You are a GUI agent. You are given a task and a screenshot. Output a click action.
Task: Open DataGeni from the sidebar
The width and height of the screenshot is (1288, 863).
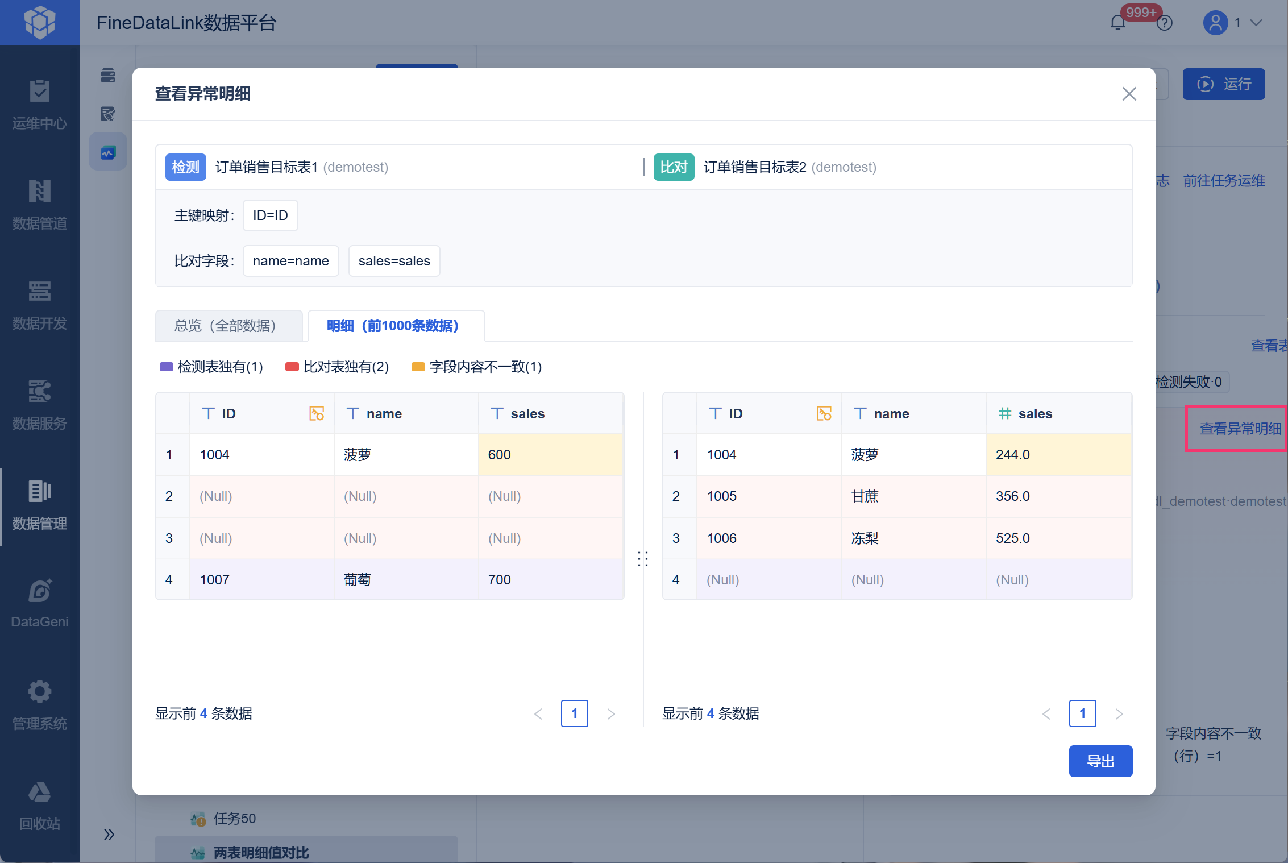pos(39,592)
